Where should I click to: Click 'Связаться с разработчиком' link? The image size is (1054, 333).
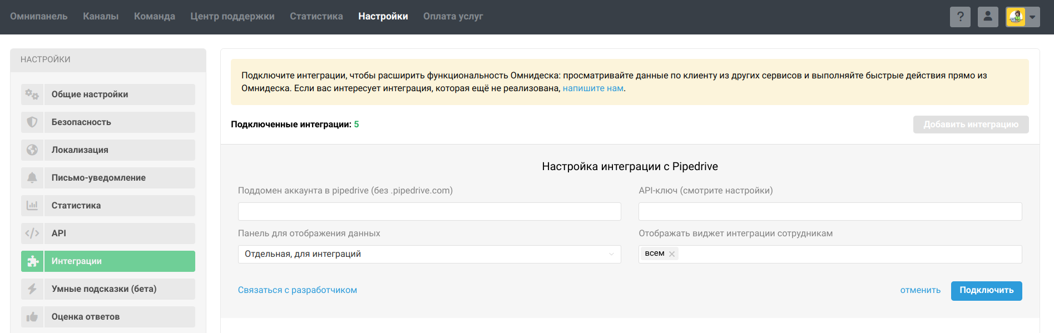tap(298, 290)
